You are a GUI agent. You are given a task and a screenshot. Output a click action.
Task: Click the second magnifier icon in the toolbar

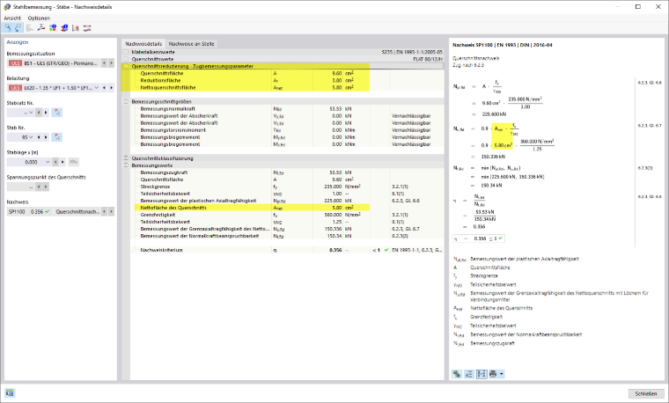pos(18,28)
